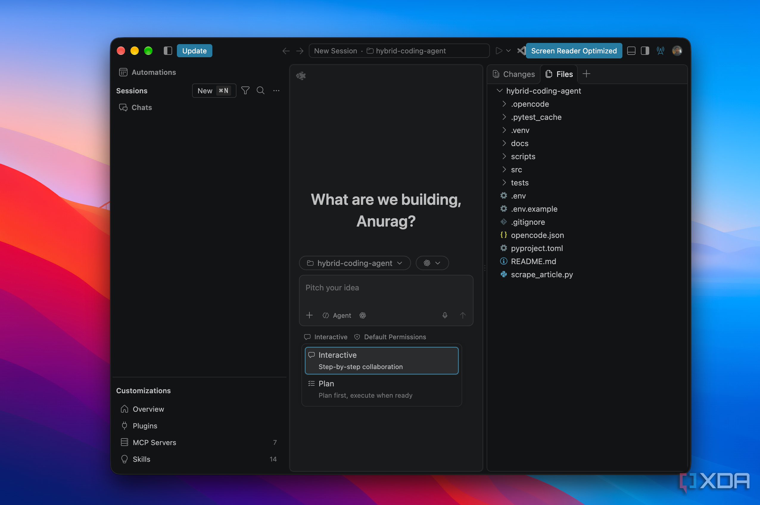Screen dimensions: 760x505
Task: Switch to the Changes tab
Action: 513,74
